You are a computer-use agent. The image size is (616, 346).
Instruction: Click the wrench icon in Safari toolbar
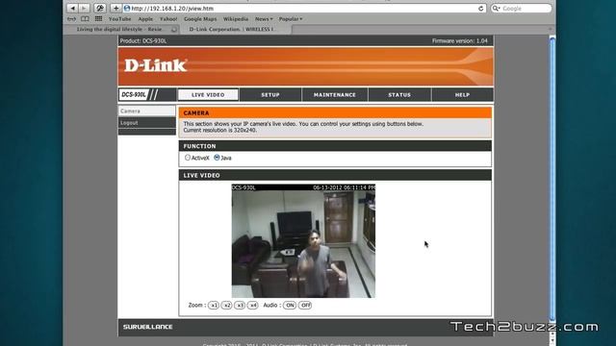pyautogui.click(x=100, y=9)
